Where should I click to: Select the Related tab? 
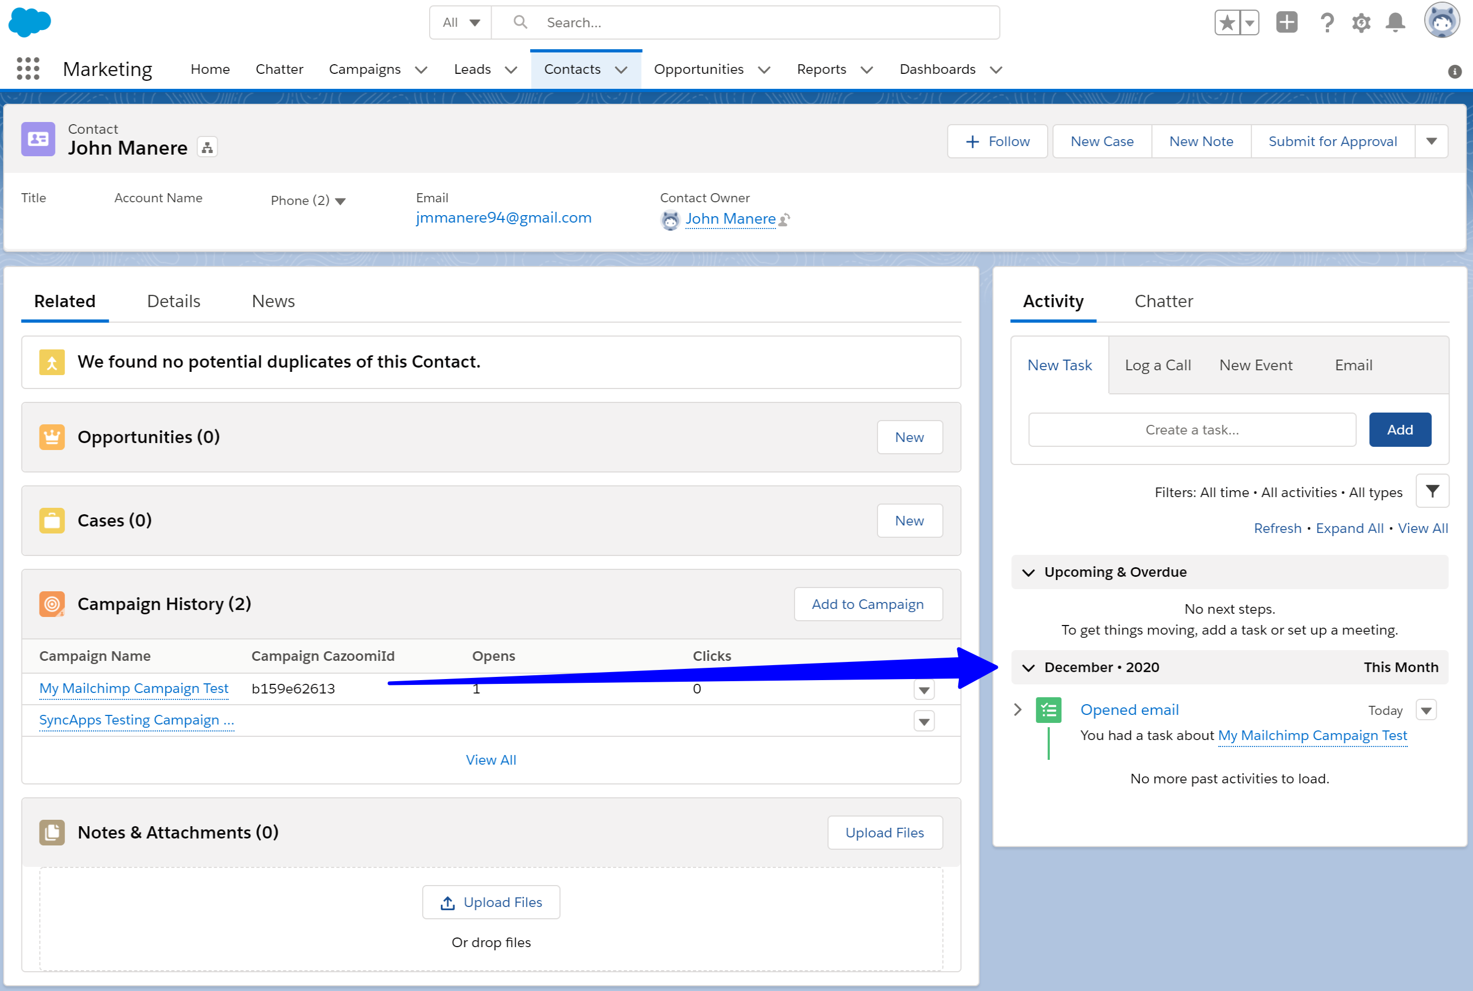[65, 301]
